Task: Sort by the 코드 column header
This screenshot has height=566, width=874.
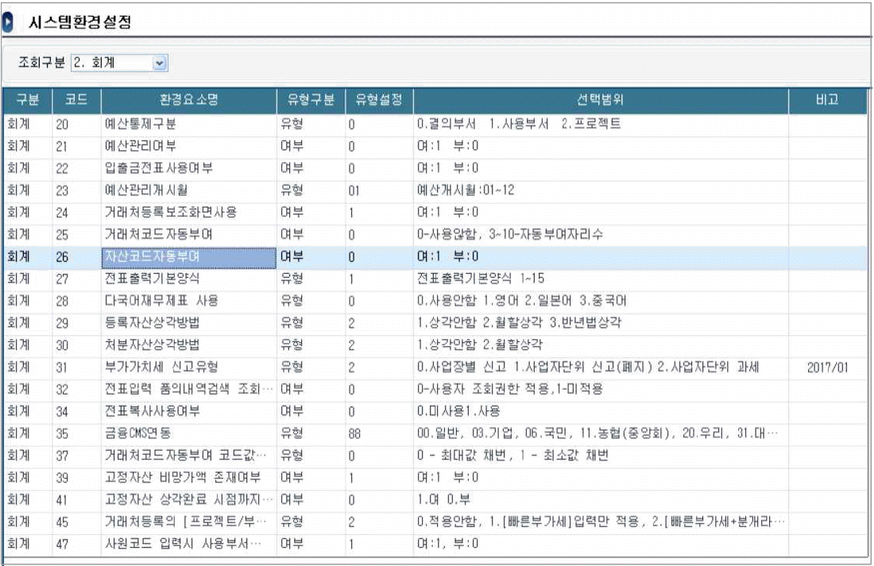Action: tap(77, 102)
